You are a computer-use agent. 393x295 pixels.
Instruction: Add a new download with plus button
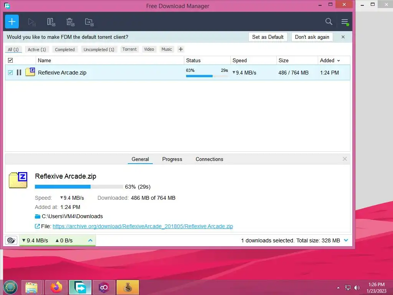[12, 22]
